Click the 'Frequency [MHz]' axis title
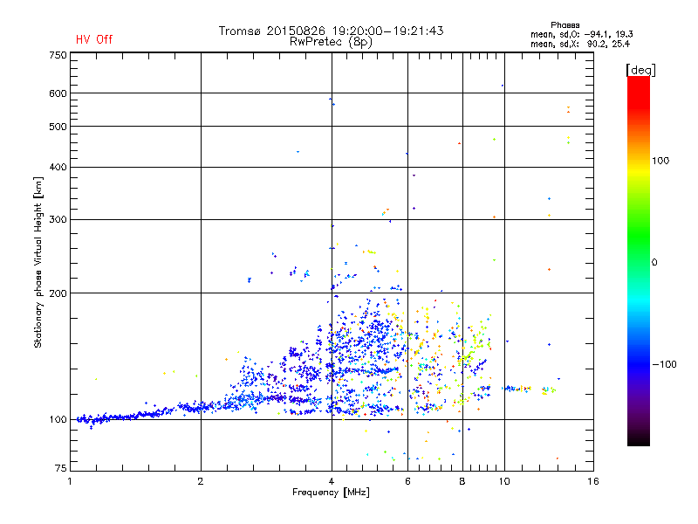This screenshot has width=698, height=524. pos(331,493)
